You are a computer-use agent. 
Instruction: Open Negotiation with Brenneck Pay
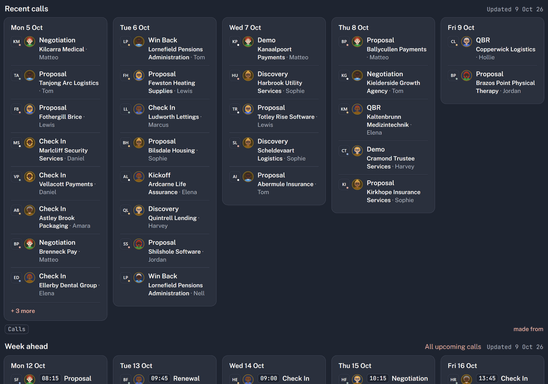tap(55, 251)
